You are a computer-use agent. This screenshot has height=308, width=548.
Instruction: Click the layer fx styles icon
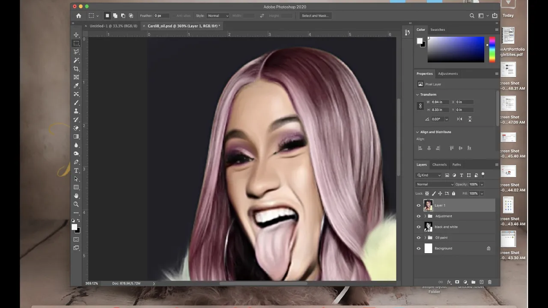[x=449, y=282]
